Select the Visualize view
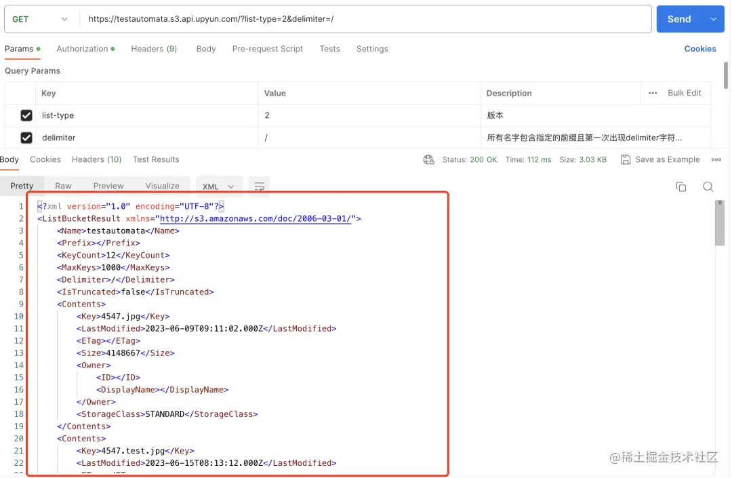This screenshot has width=732, height=478. [163, 186]
